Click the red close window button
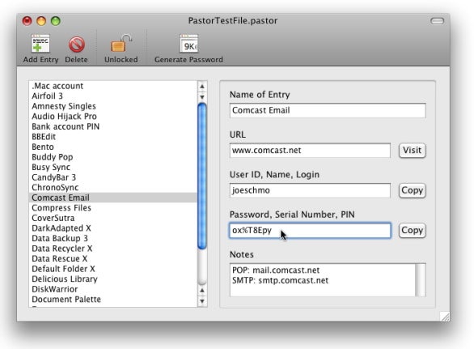Viewport: 474px width, 349px height. (x=27, y=21)
